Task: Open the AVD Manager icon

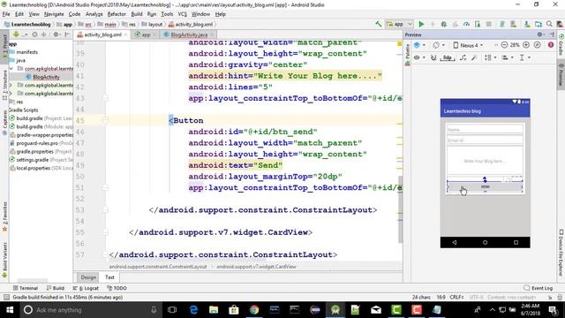Action: (513, 24)
